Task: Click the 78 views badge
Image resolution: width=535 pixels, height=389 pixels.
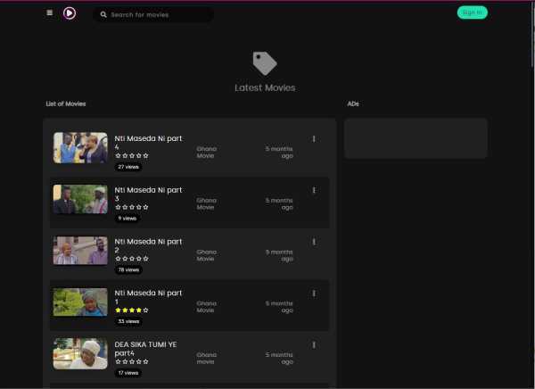Action: click(x=128, y=269)
